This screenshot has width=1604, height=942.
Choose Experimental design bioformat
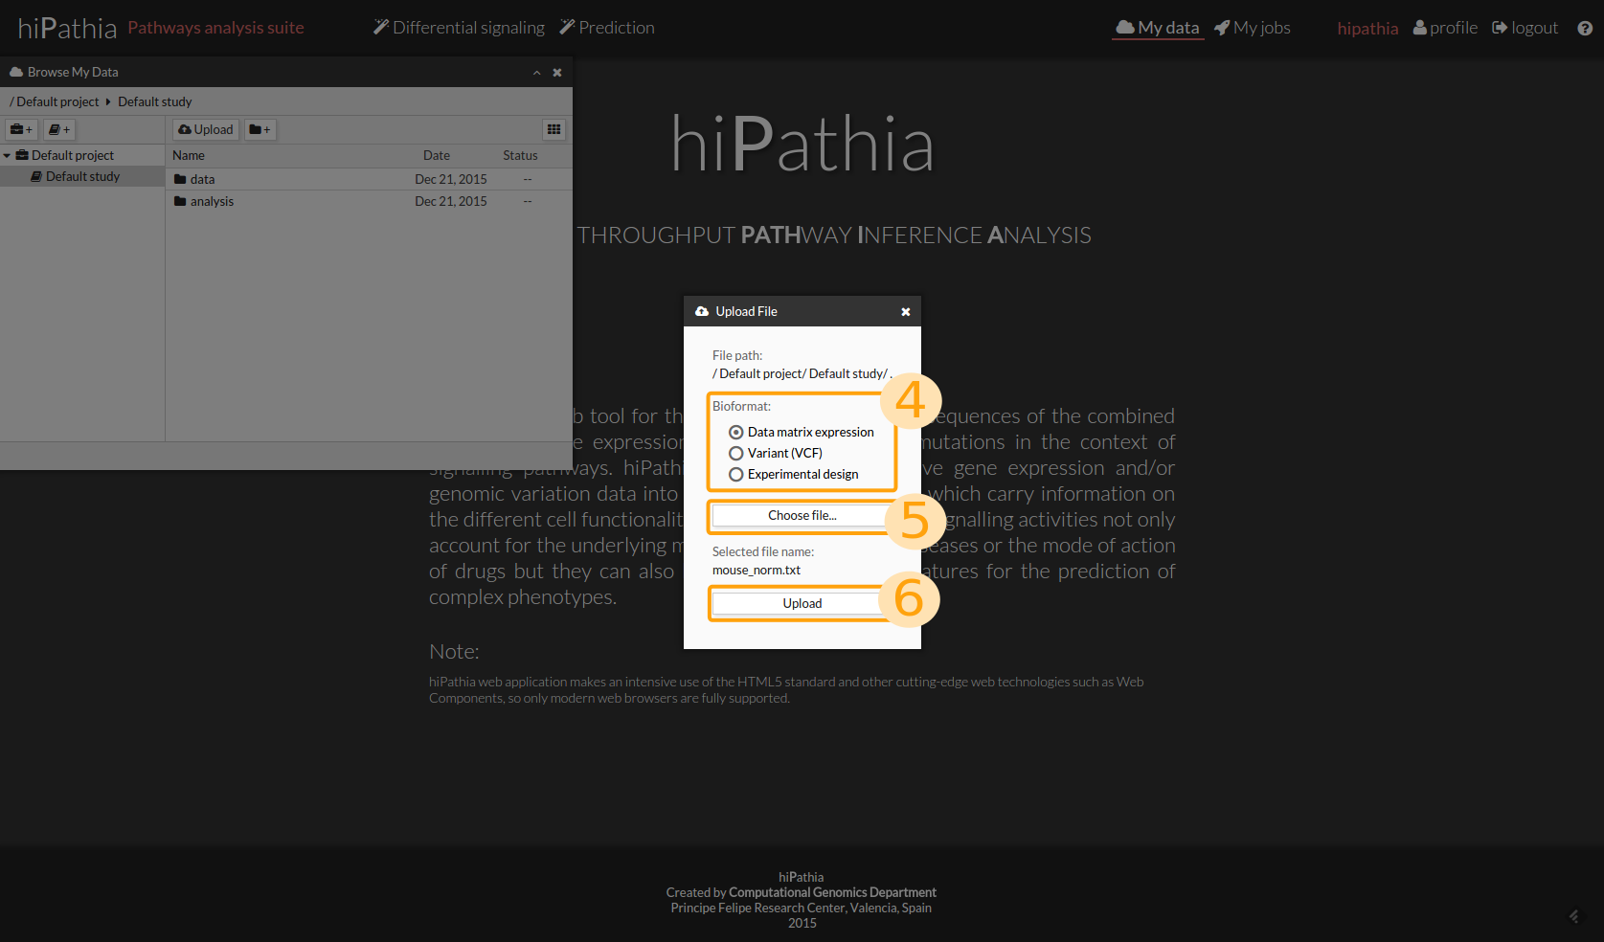point(736,475)
